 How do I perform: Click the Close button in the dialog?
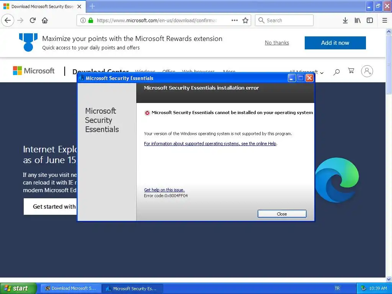282,214
